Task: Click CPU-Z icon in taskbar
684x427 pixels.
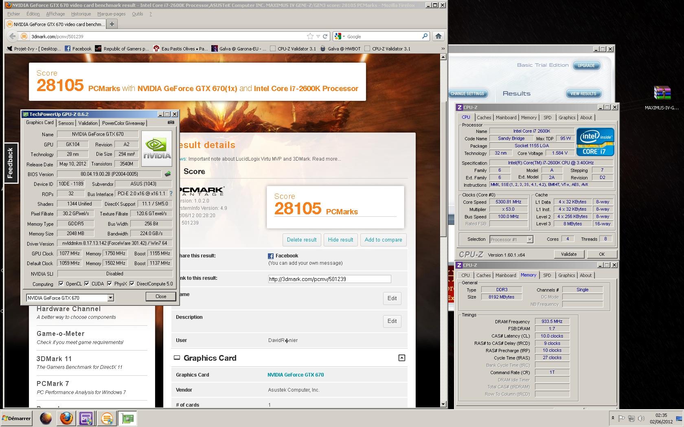Action: click(x=86, y=418)
